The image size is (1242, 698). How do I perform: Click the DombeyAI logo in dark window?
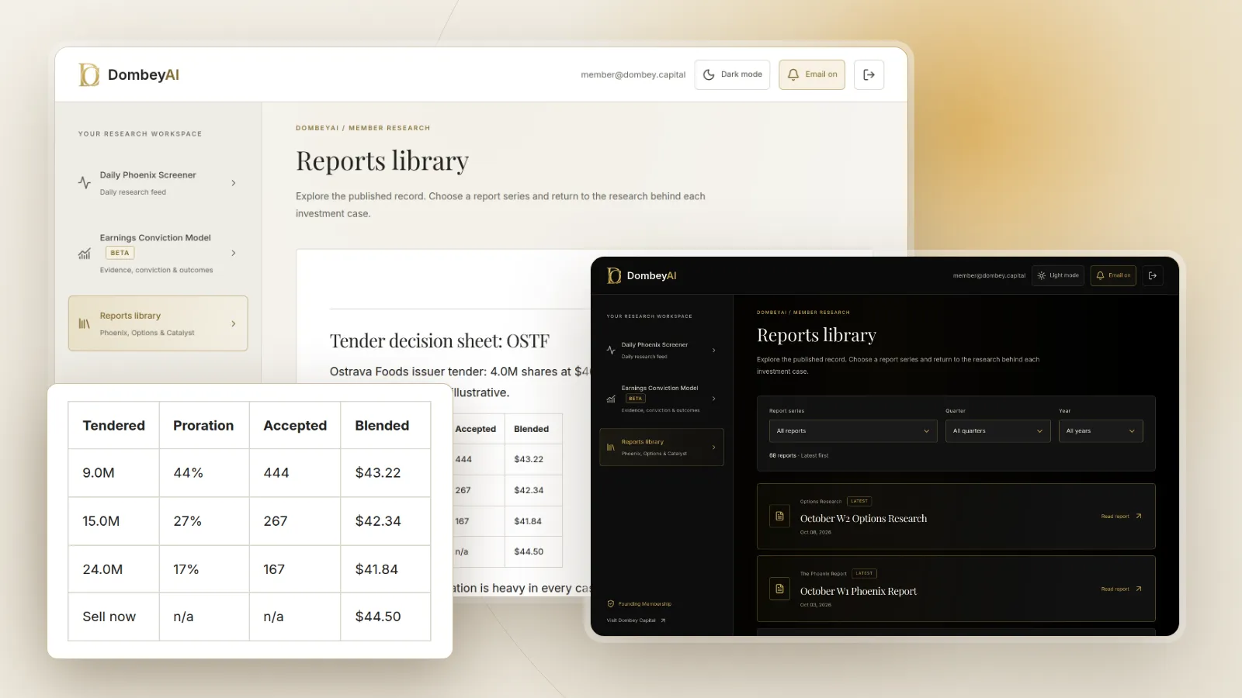(x=641, y=275)
